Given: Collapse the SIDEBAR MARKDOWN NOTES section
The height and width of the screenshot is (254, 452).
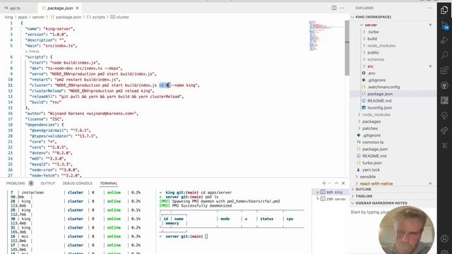Looking at the screenshot, I should point(381,203).
